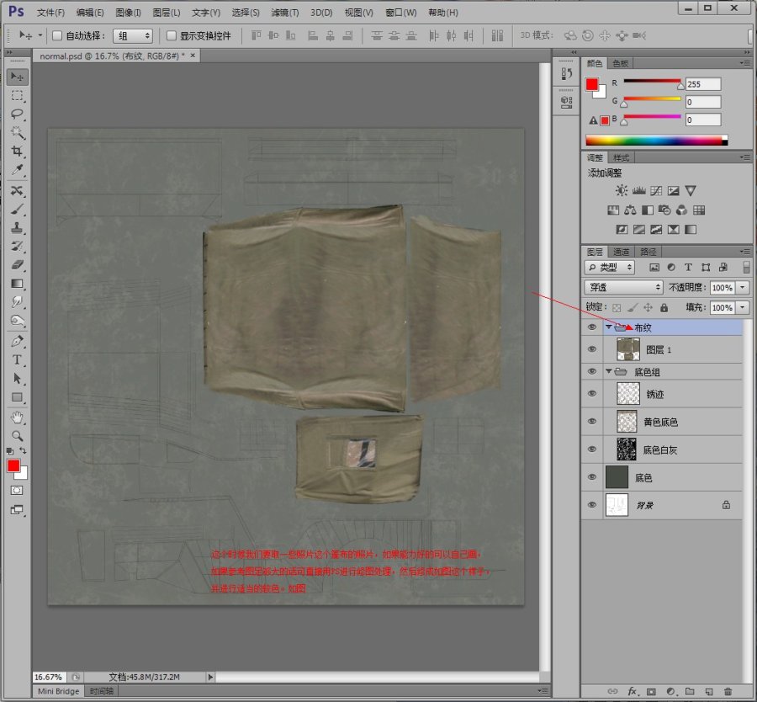Select the Eyedropper tool
The width and height of the screenshot is (757, 702).
tap(18, 169)
